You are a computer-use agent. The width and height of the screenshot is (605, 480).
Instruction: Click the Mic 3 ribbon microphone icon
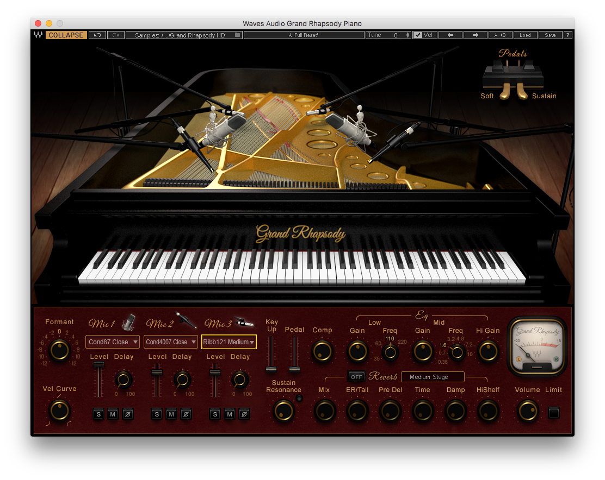(244, 322)
